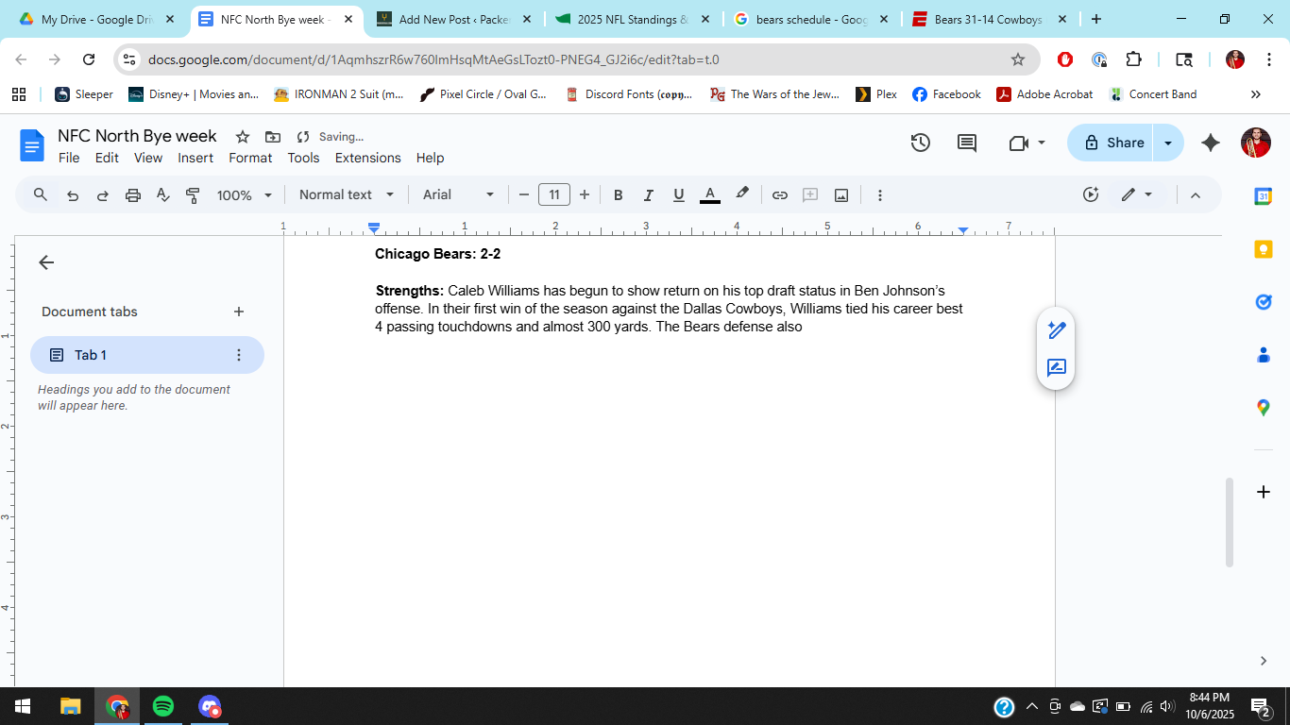The height and width of the screenshot is (725, 1290).
Task: Add a new document tab
Action: coord(239,312)
